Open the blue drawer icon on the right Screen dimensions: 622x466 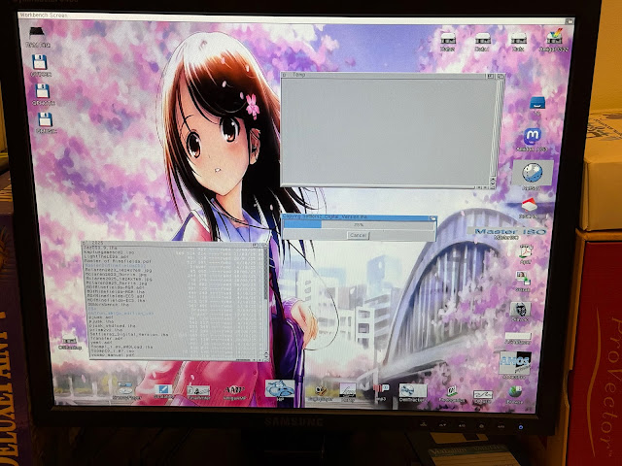click(535, 103)
